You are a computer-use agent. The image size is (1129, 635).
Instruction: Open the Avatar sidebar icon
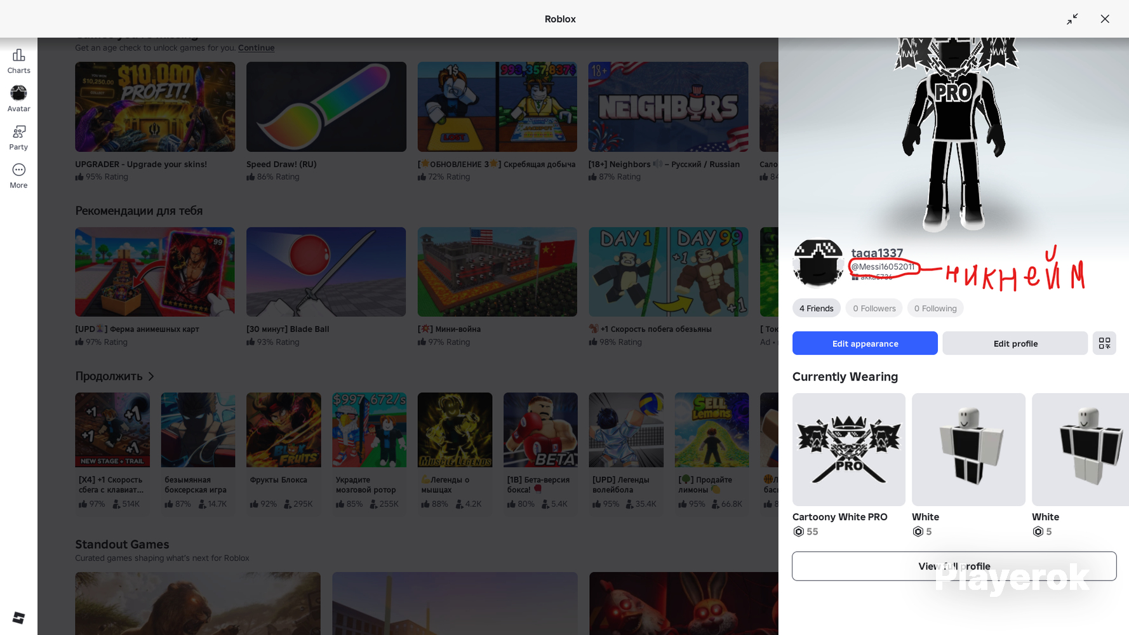18,99
